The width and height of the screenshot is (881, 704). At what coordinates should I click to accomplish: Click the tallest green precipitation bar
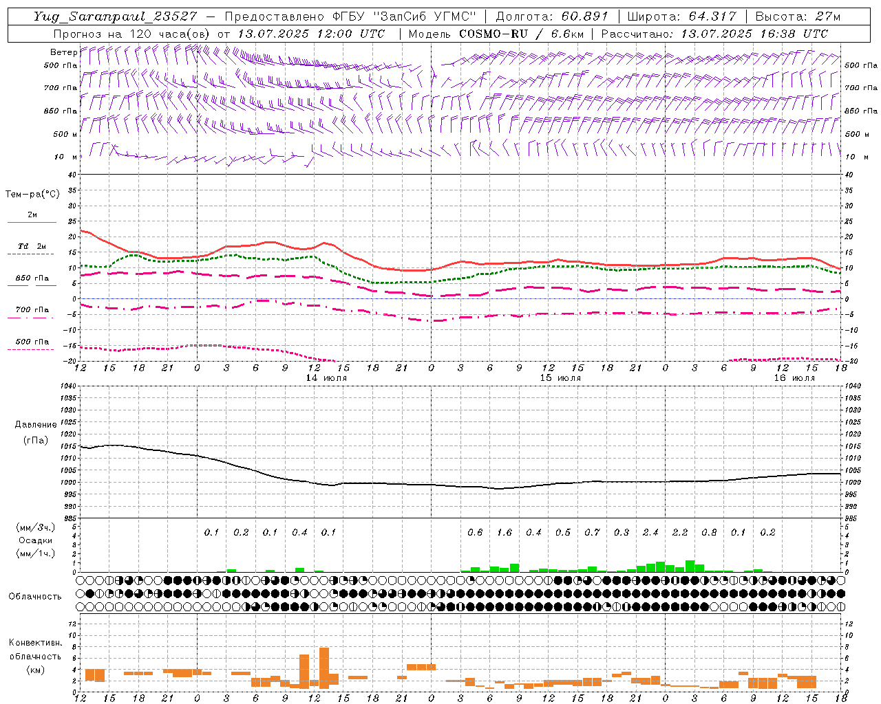[690, 566]
